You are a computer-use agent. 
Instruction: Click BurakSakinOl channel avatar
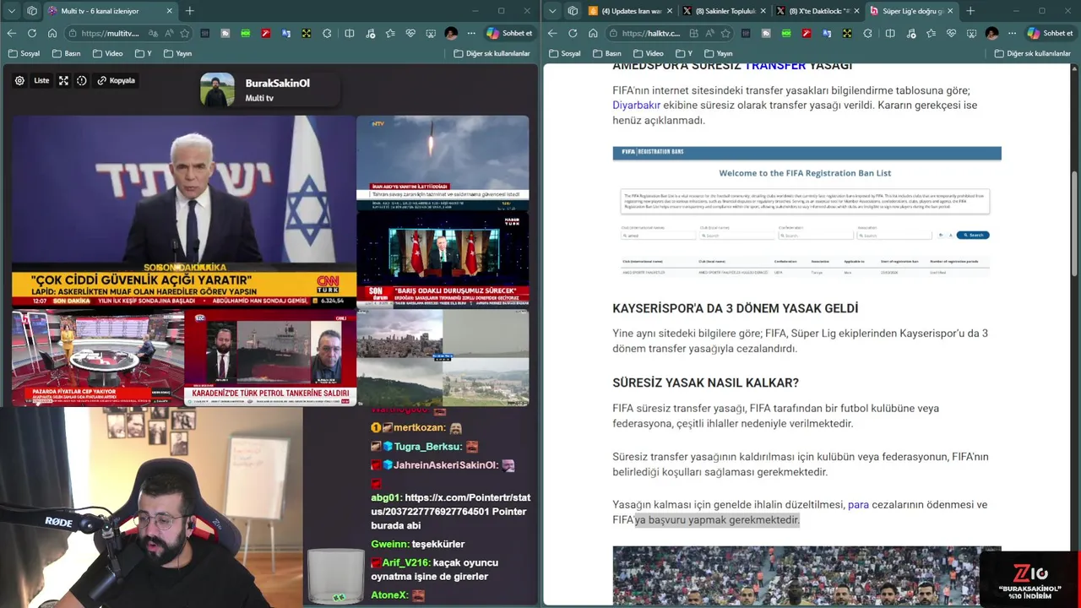tap(217, 90)
